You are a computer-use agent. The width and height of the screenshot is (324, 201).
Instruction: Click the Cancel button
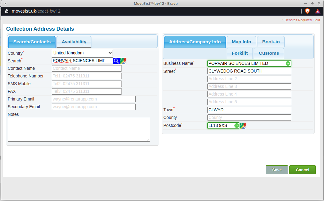point(302,170)
